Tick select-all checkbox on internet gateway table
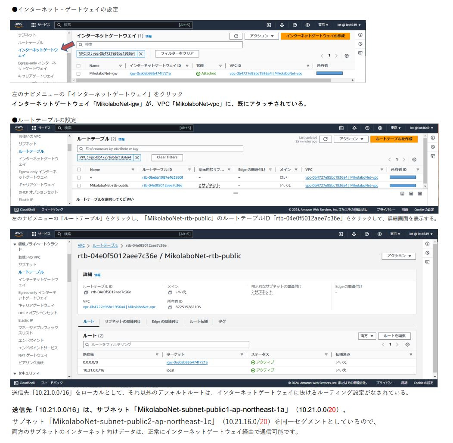 click(x=78, y=66)
